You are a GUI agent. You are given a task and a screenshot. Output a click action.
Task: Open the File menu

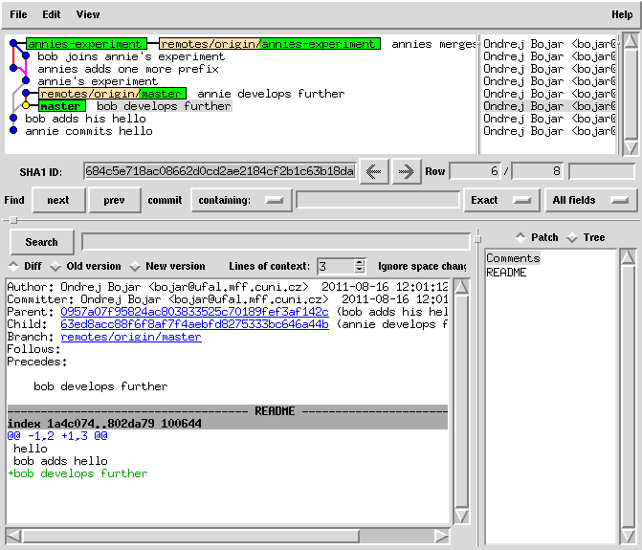tap(18, 14)
